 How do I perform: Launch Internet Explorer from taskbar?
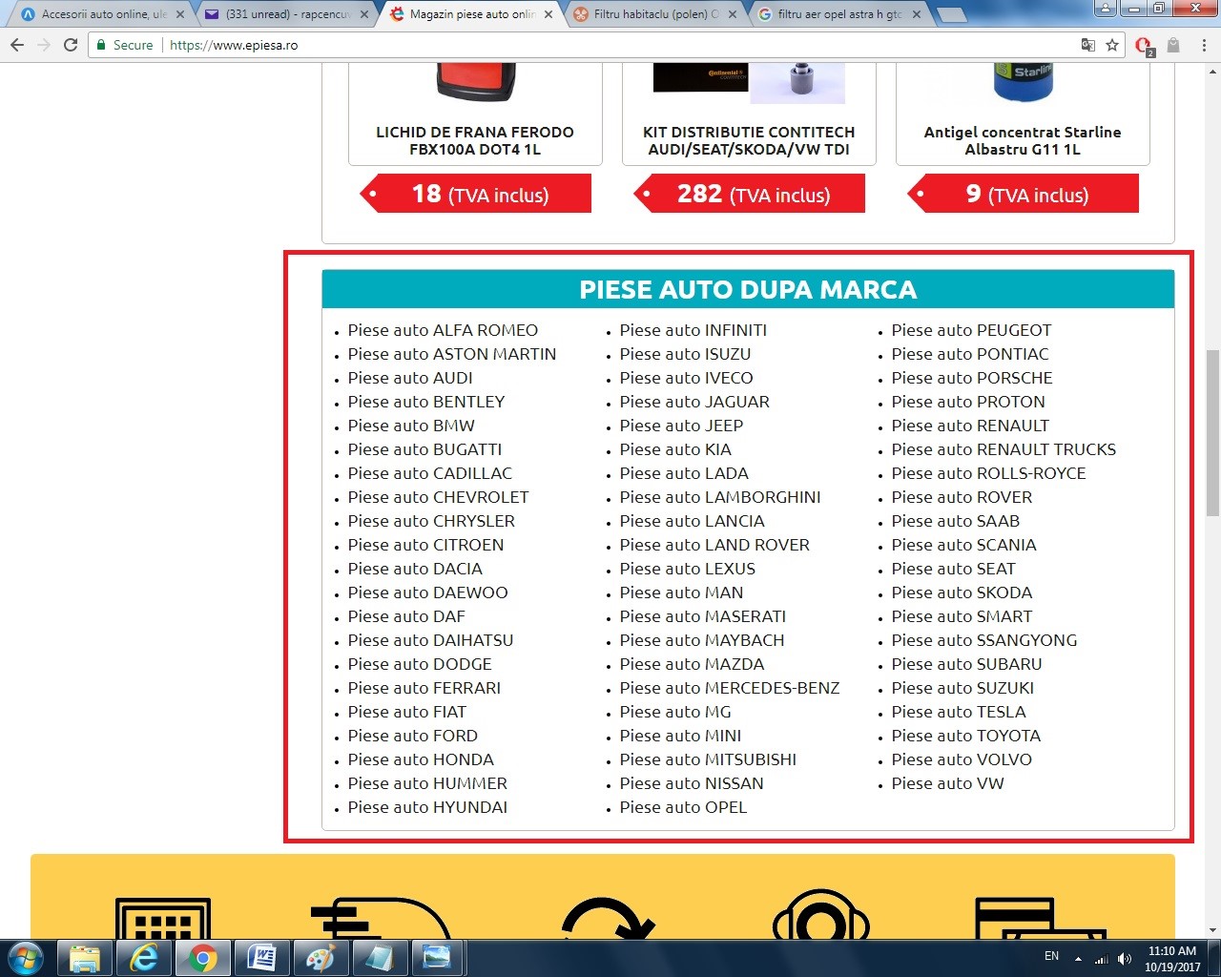(144, 958)
